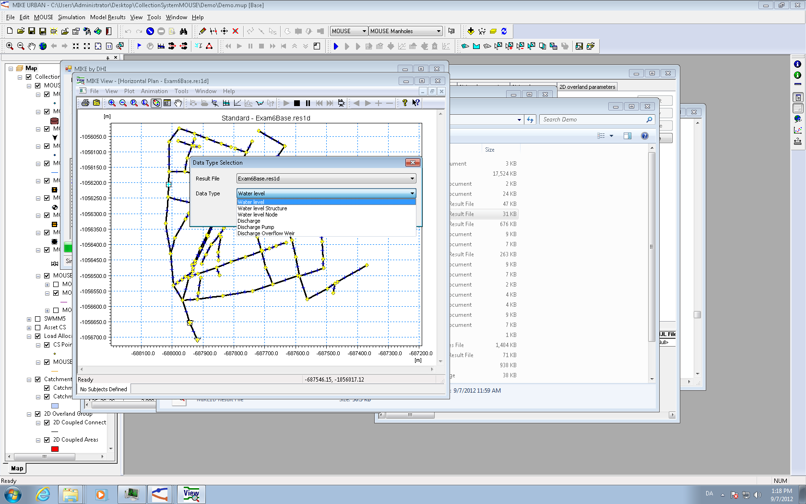
Task: Click the Zoom In magnifier in MIKE View
Action: (x=112, y=103)
